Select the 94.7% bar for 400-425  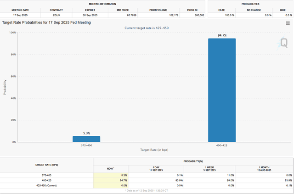tap(222, 90)
